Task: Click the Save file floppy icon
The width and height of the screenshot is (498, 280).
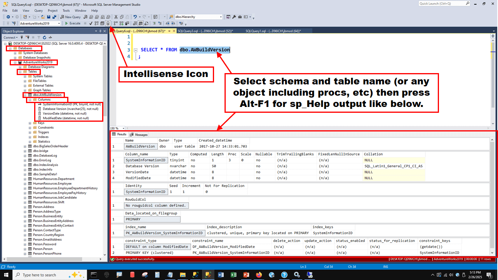Action: [49, 17]
